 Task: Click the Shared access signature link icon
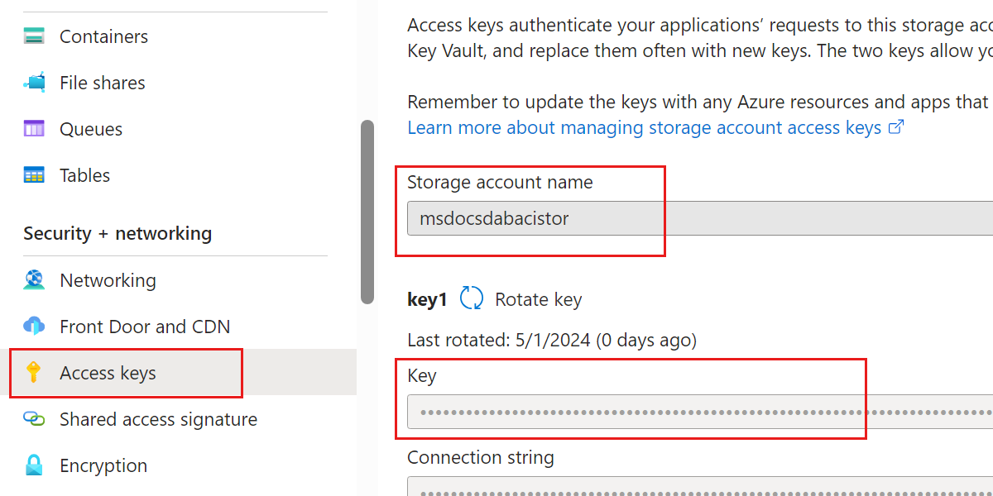coord(34,418)
